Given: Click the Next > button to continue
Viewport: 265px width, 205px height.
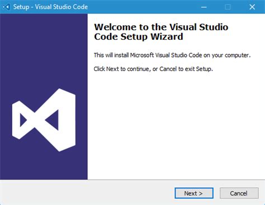Looking at the screenshot, I should [x=194, y=193].
